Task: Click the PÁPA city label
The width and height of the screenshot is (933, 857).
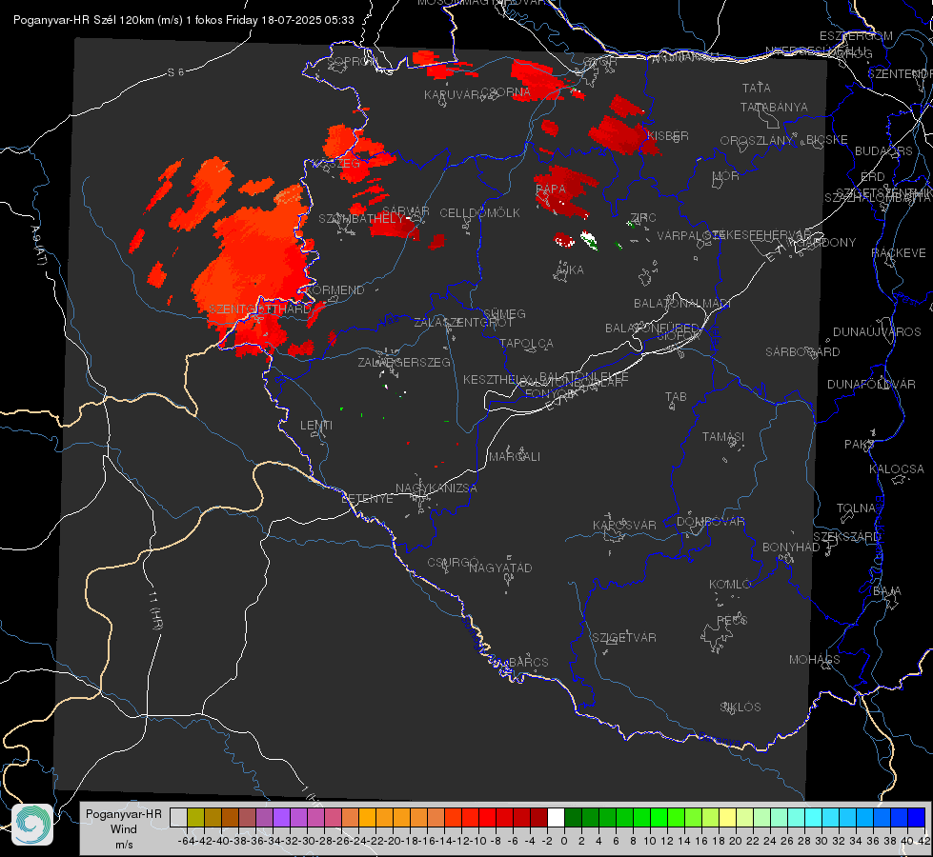Action: pyautogui.click(x=551, y=189)
